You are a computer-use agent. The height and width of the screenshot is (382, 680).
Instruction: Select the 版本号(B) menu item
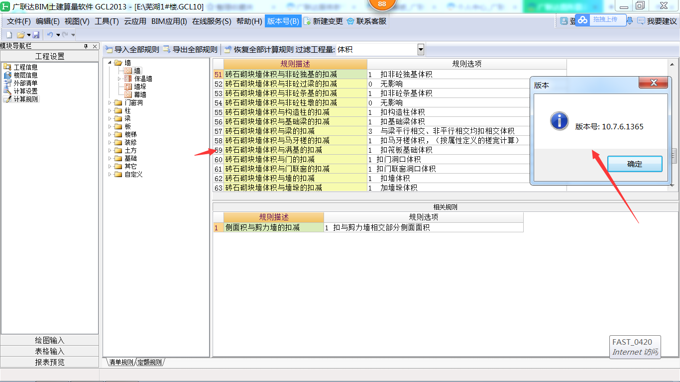pyautogui.click(x=283, y=21)
